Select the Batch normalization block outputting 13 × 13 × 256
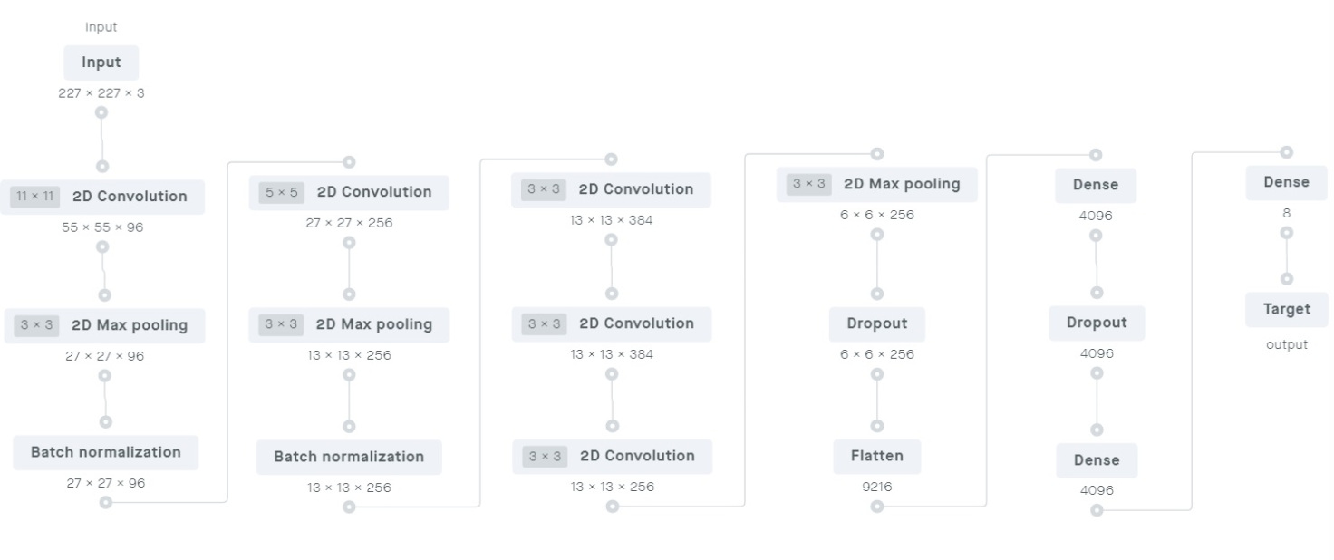1334x560 pixels. coord(349,457)
